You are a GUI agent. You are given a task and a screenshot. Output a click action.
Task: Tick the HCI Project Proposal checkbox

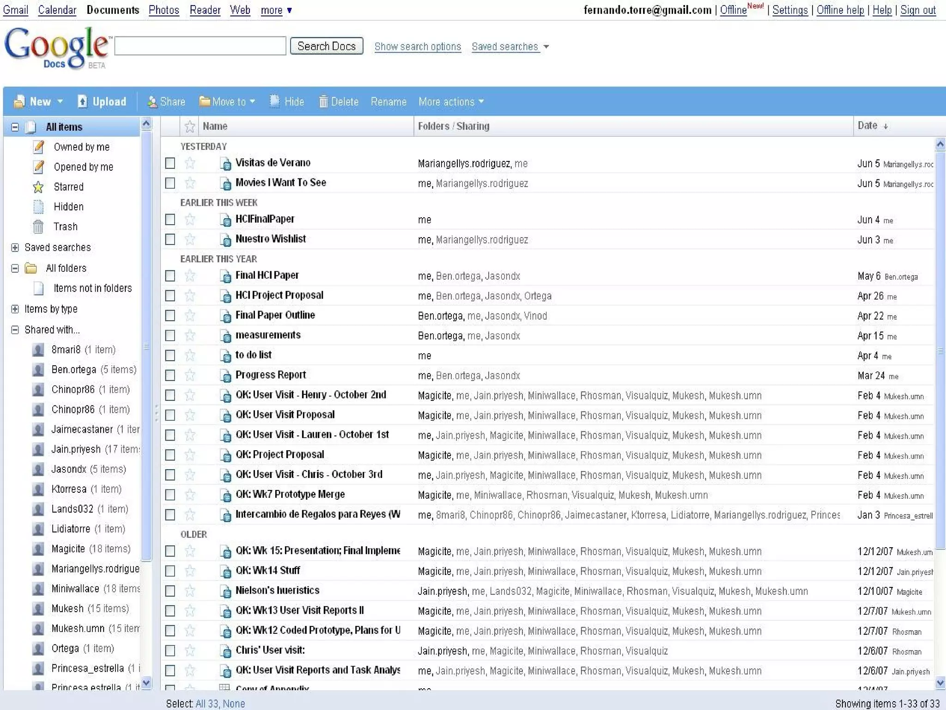click(x=170, y=296)
